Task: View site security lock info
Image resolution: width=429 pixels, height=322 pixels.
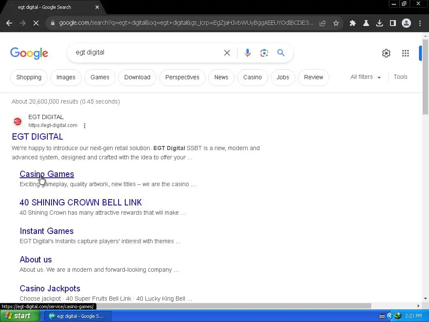Action: [x=53, y=23]
